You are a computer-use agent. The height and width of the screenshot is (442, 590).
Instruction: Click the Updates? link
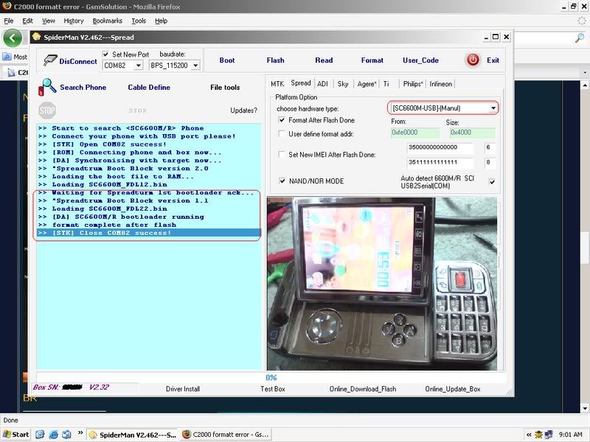[244, 110]
